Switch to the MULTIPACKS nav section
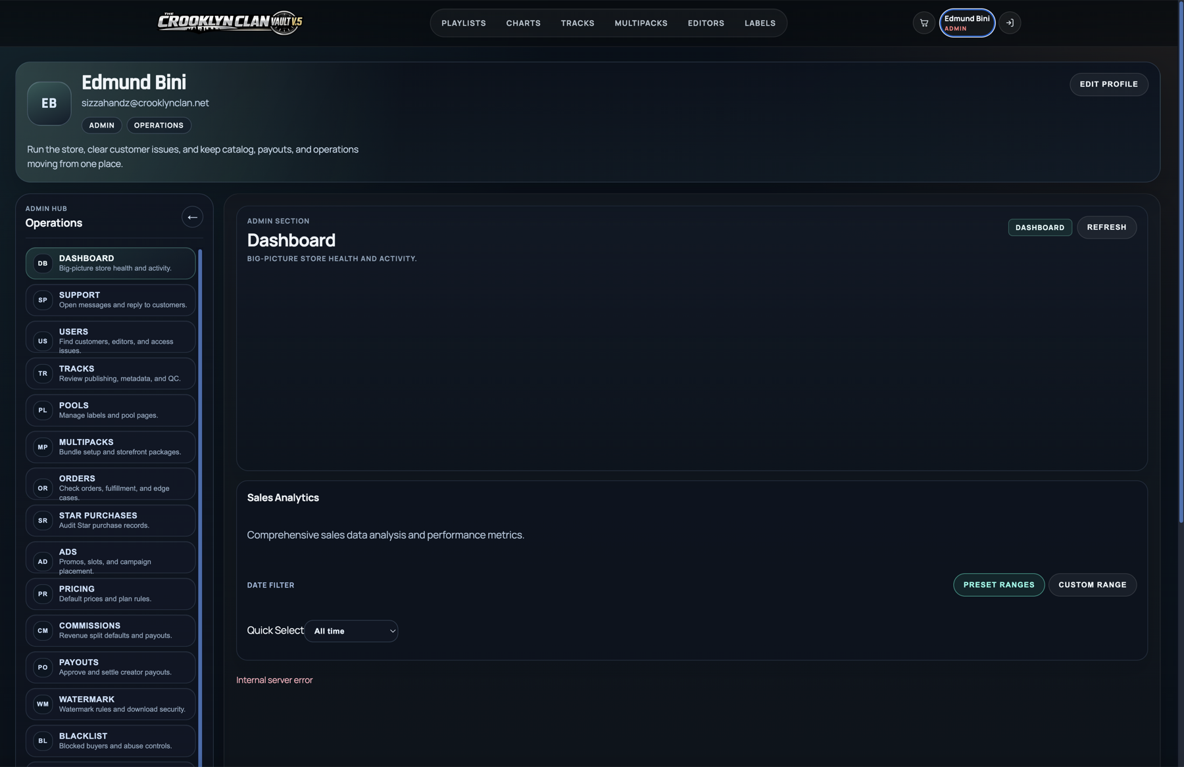This screenshot has width=1184, height=767. click(641, 22)
